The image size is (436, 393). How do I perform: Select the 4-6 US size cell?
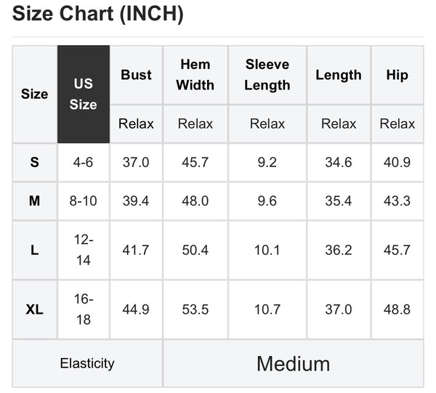[84, 162]
